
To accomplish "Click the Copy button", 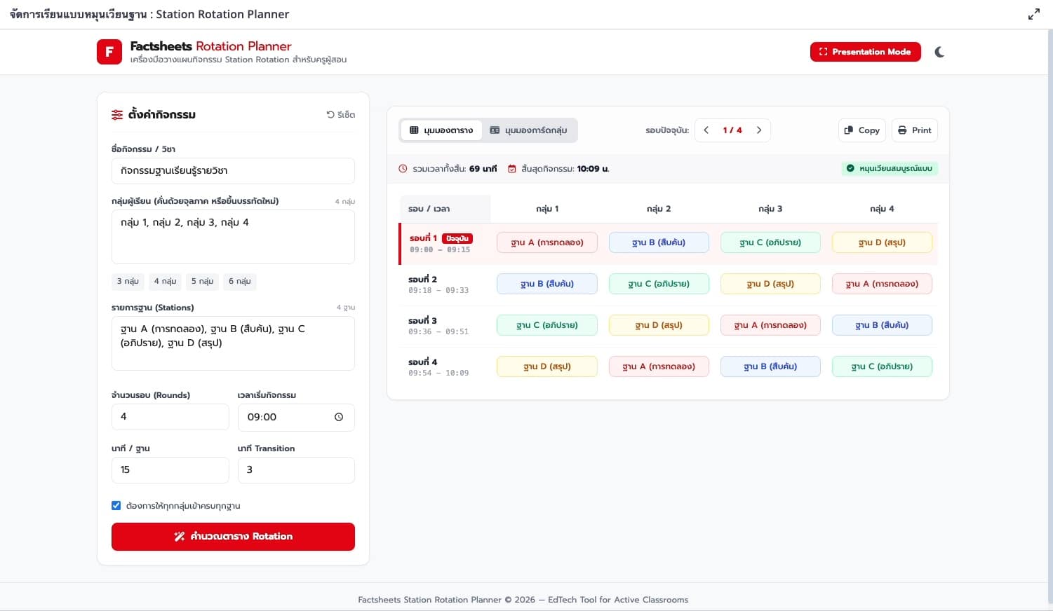I will 861,130.
